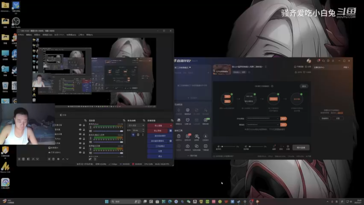Click red 停止录制 button in OBS
The image size is (364, 205).
click(158, 131)
